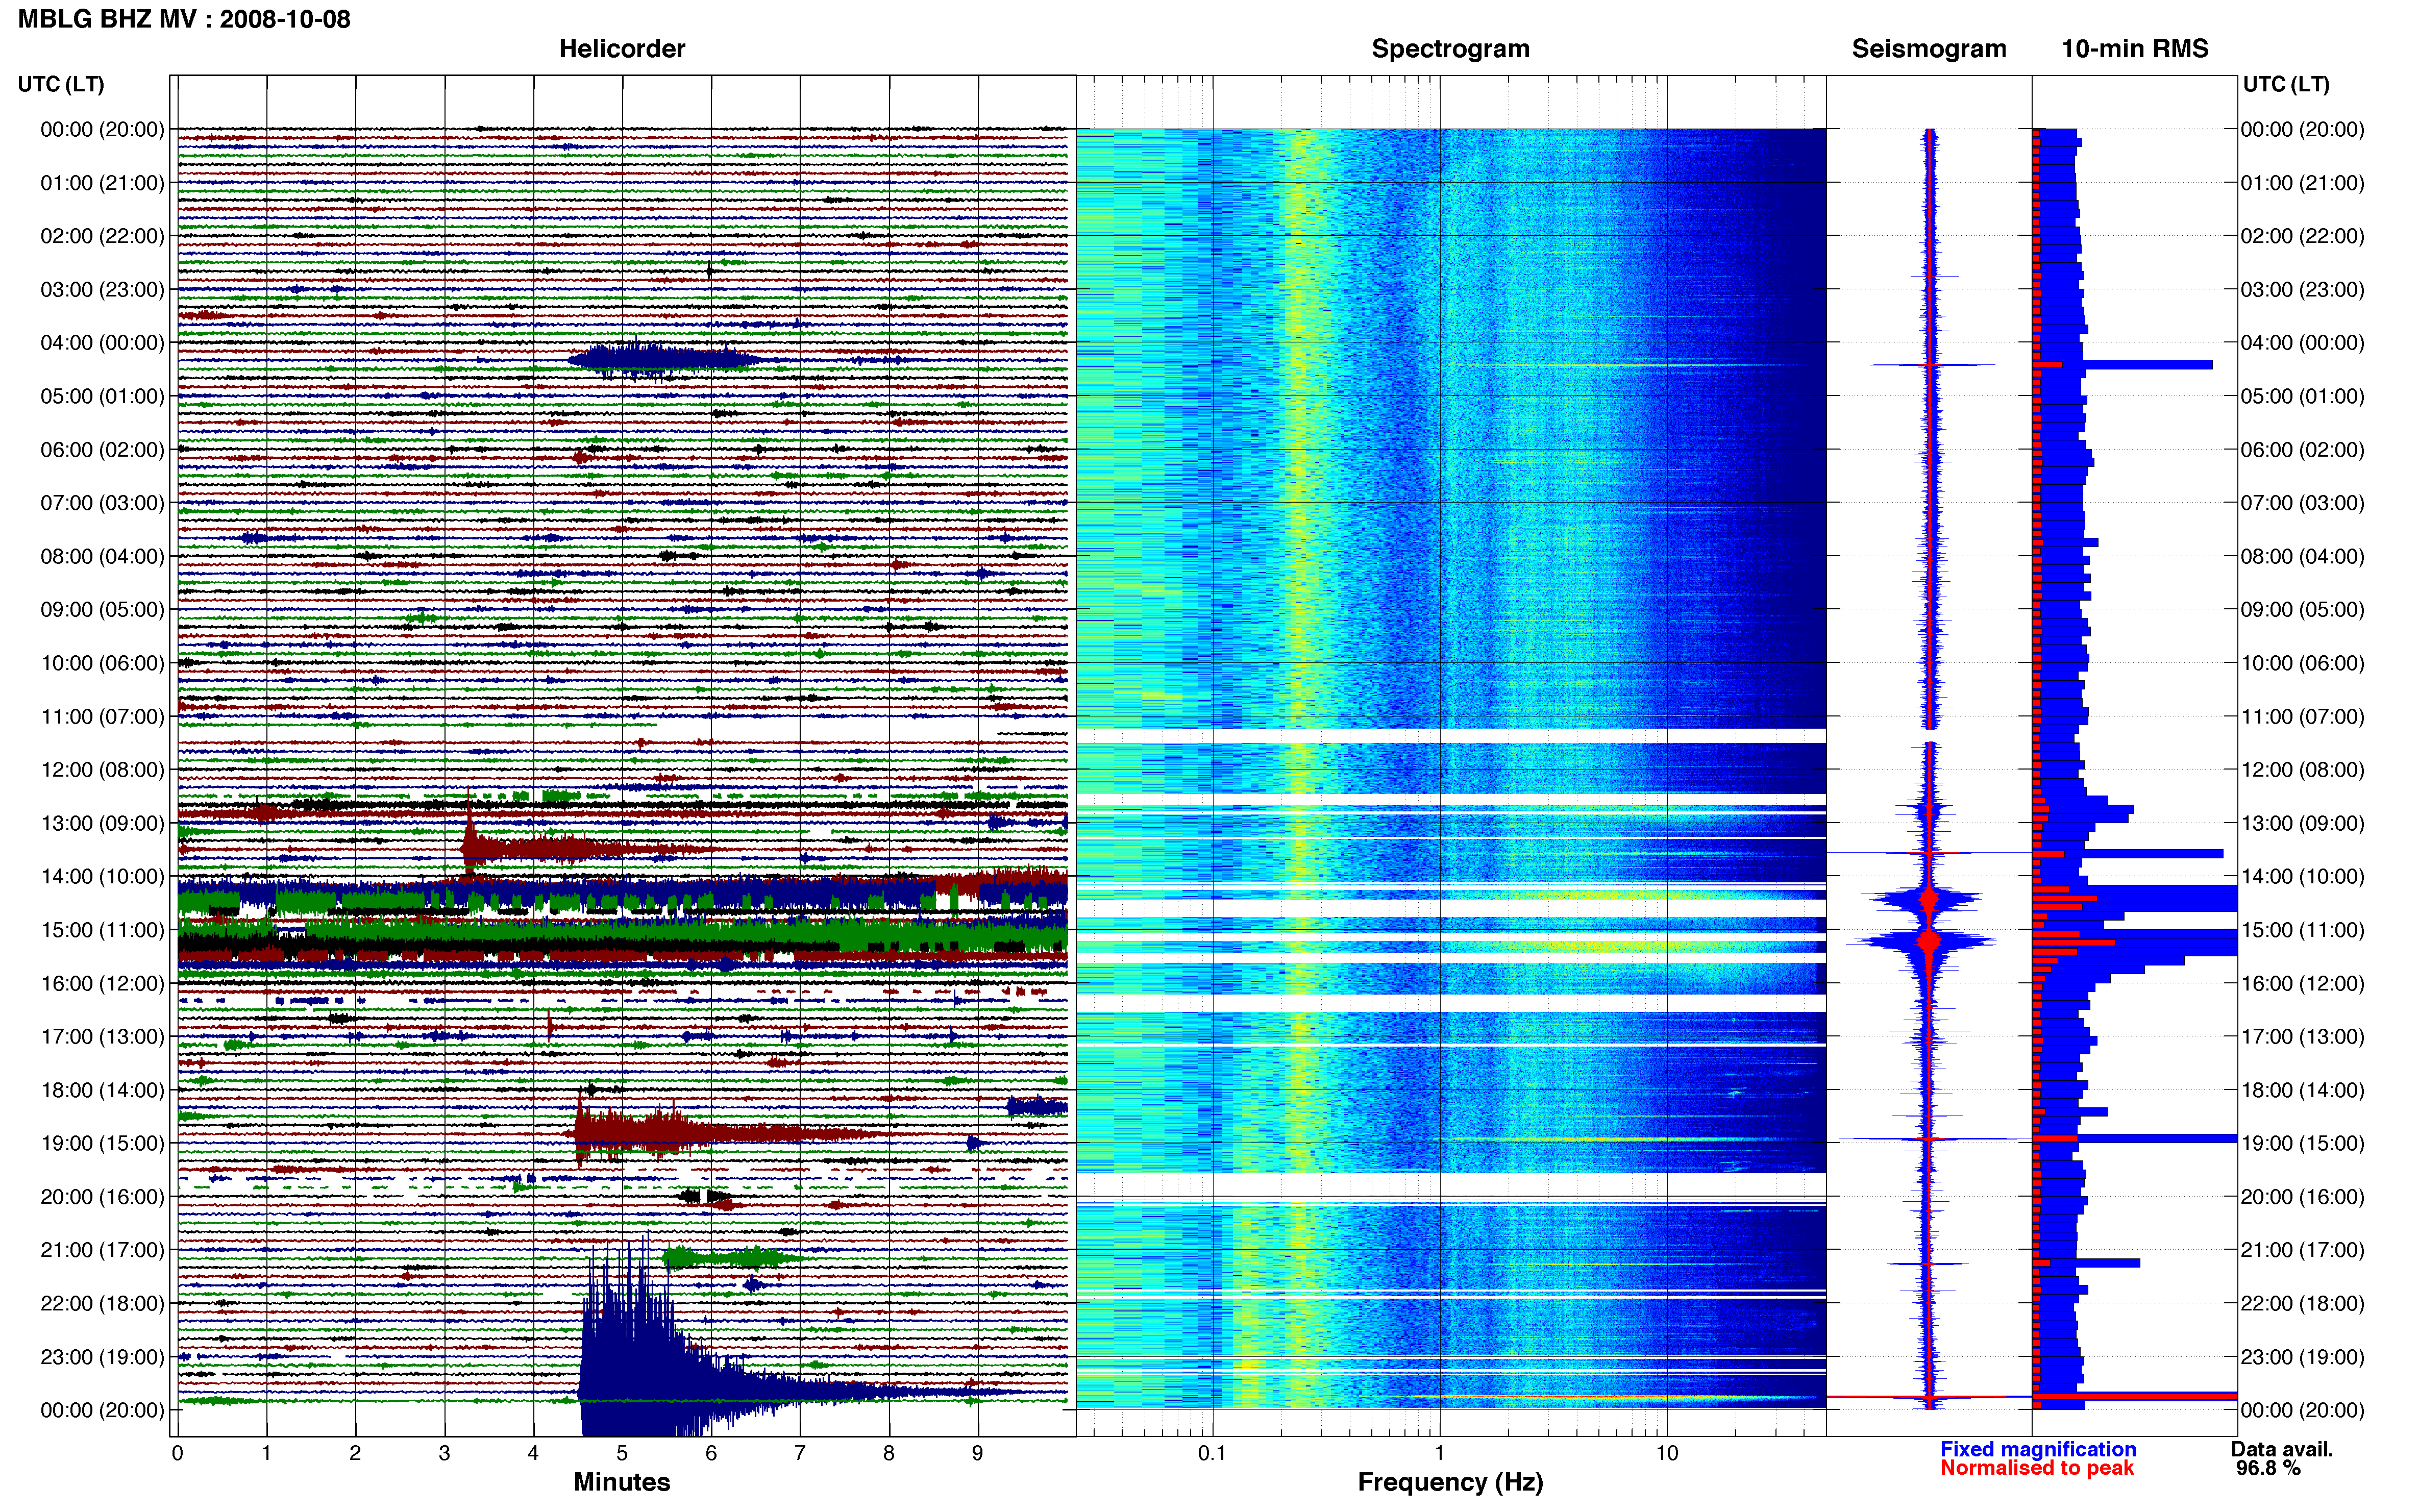Click the Fixed magnification legend text
The image size is (2419, 1512).
point(2038,1449)
